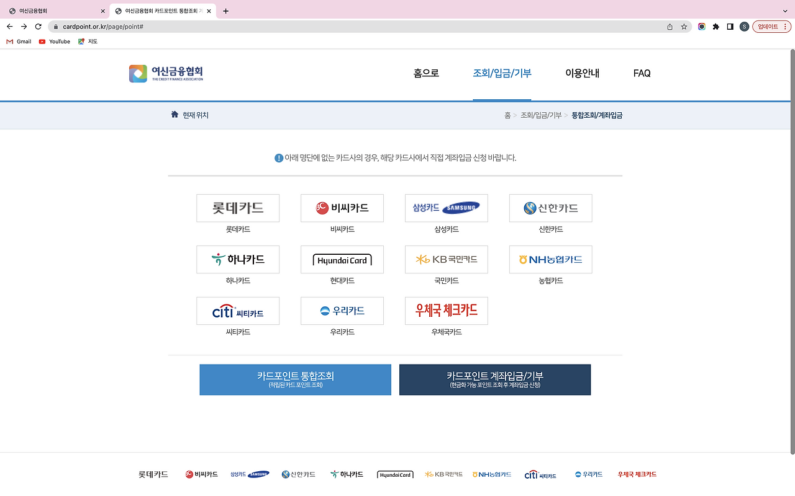Open citi 씨티카드 logo in footer strip
Image resolution: width=795 pixels, height=496 pixels.
click(x=540, y=475)
